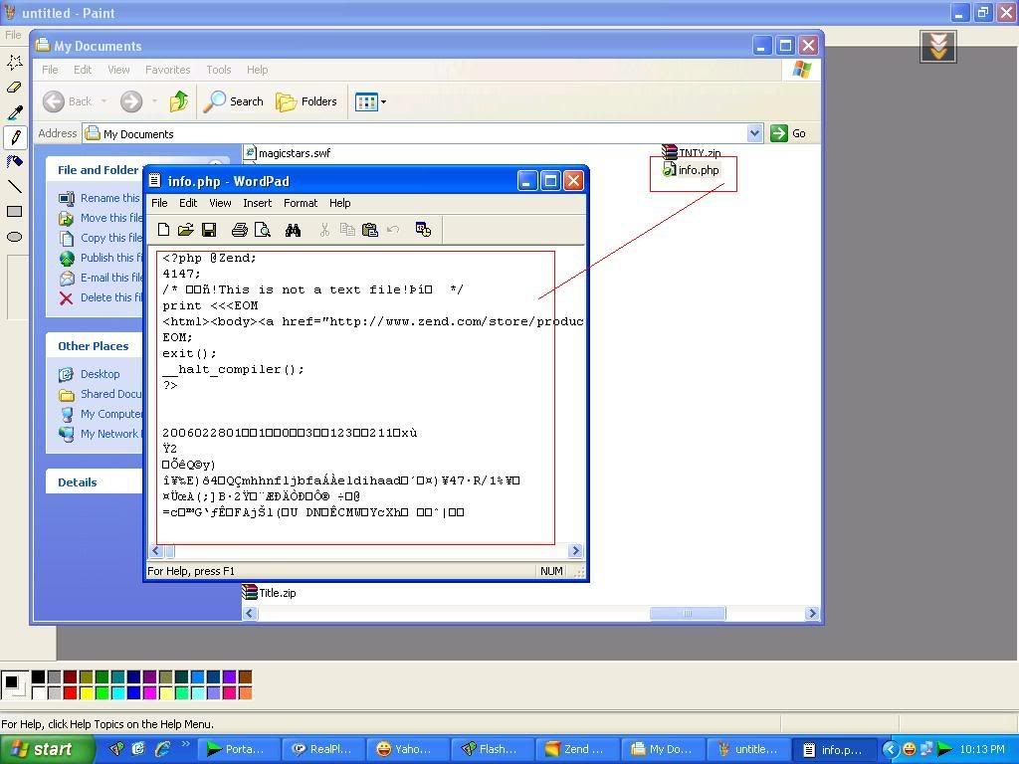
Task: Click the Cut scissors icon in WordPad
Action: 324,230
